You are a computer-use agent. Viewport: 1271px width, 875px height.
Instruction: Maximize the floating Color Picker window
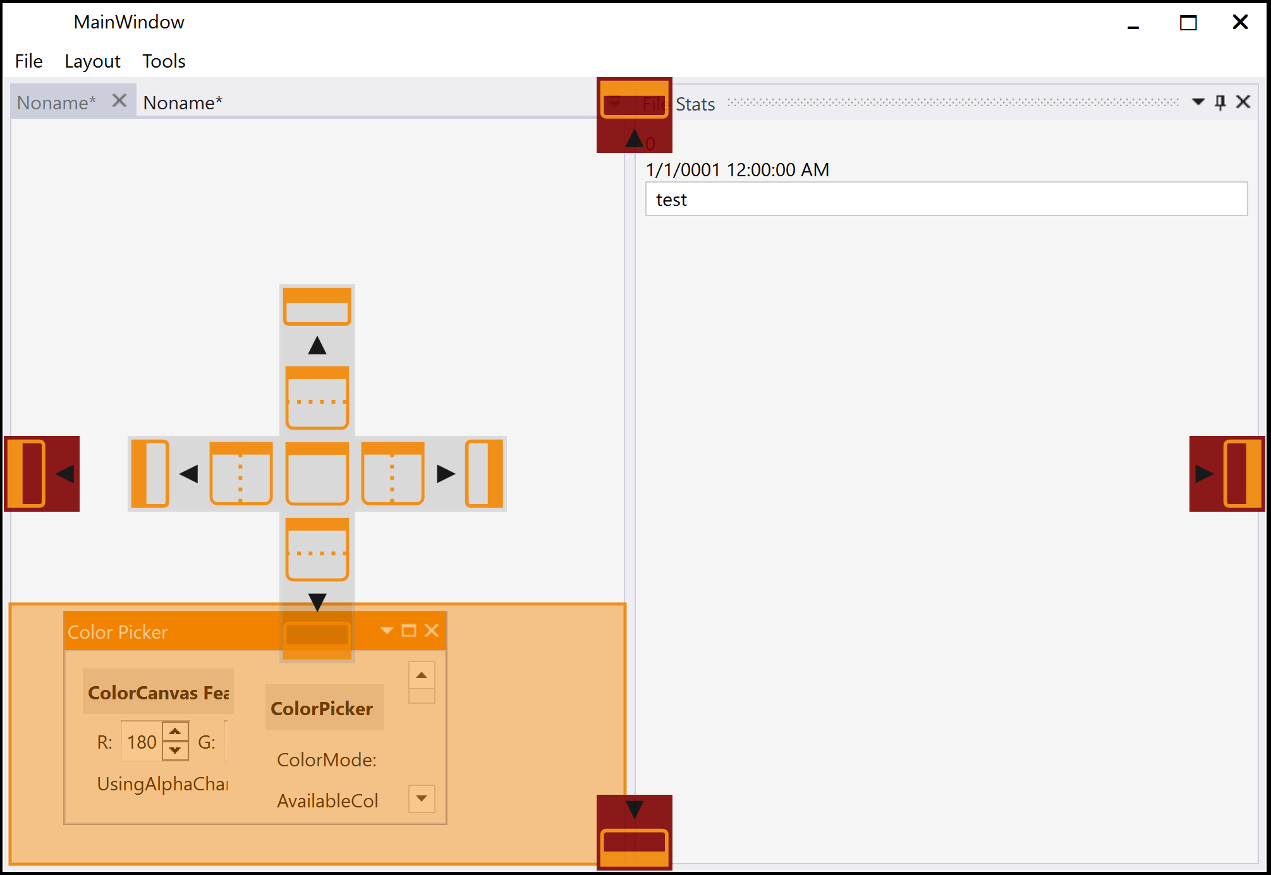pyautogui.click(x=409, y=631)
